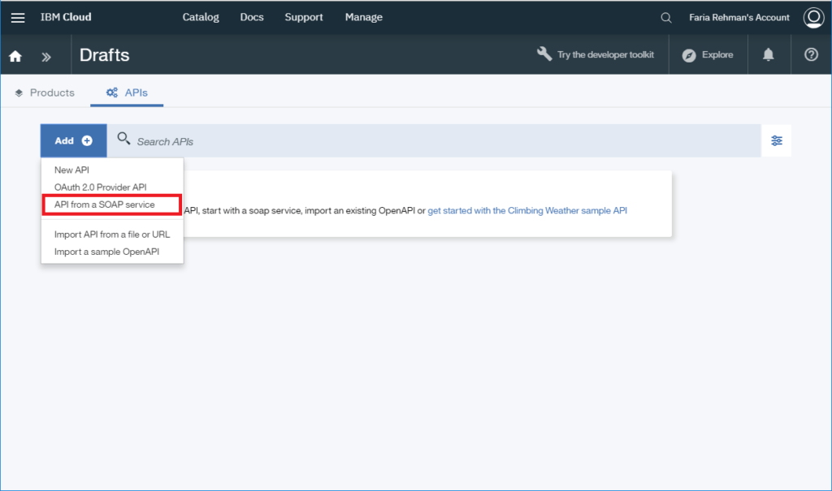
Task: Open the Add dropdown menu
Action: point(73,140)
